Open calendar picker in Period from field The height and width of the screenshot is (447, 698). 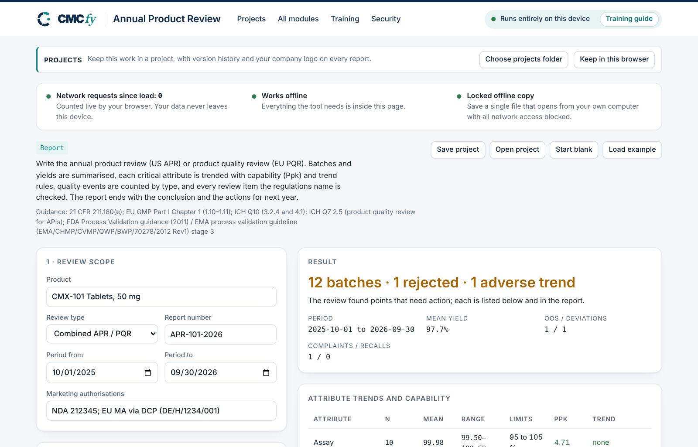(x=148, y=373)
